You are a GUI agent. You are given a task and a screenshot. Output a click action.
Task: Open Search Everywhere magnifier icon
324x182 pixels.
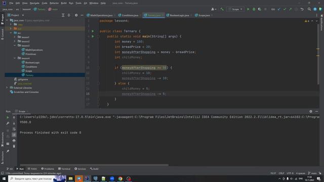click(309, 9)
